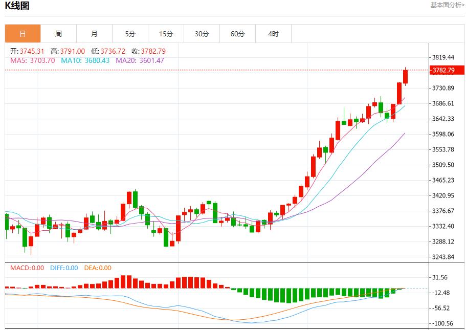The width and height of the screenshot is (466, 330).
Task: Select the 30分 interval tab
Action: (202, 33)
